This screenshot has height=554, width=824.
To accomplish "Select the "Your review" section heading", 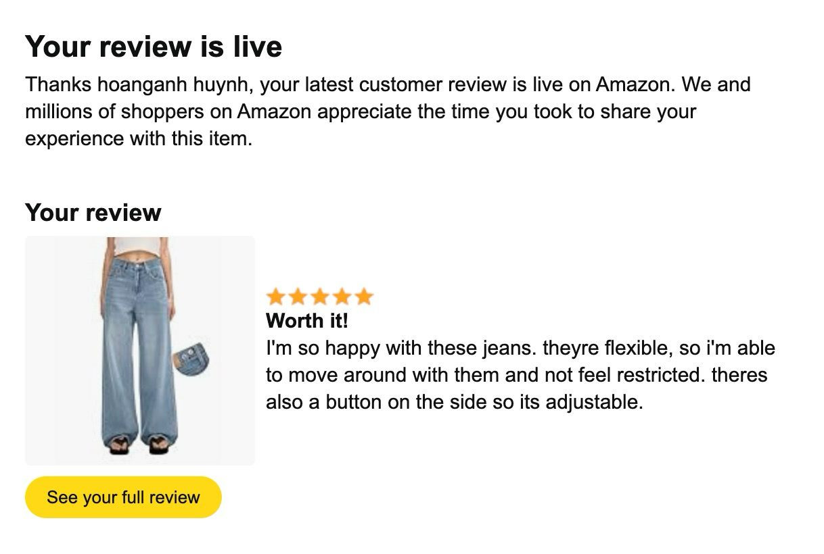I will (x=93, y=212).
